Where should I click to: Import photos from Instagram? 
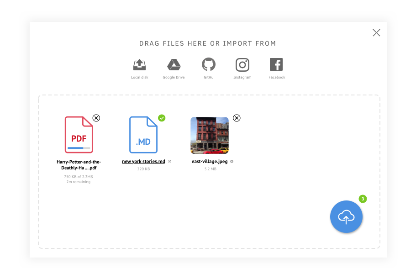pyautogui.click(x=242, y=65)
